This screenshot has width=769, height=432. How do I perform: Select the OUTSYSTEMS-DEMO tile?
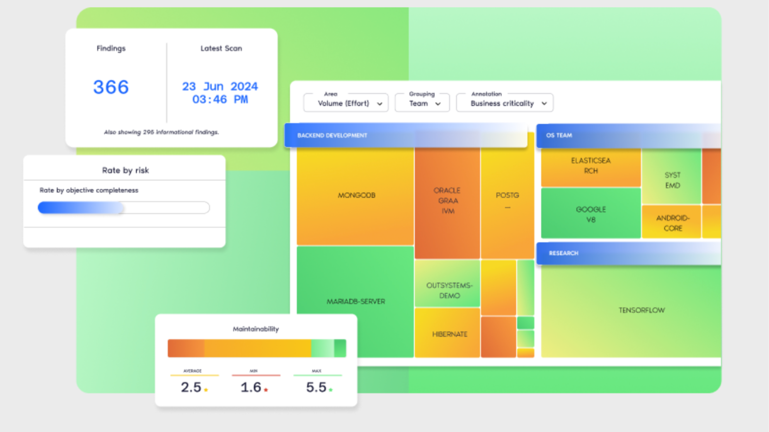pyautogui.click(x=447, y=283)
